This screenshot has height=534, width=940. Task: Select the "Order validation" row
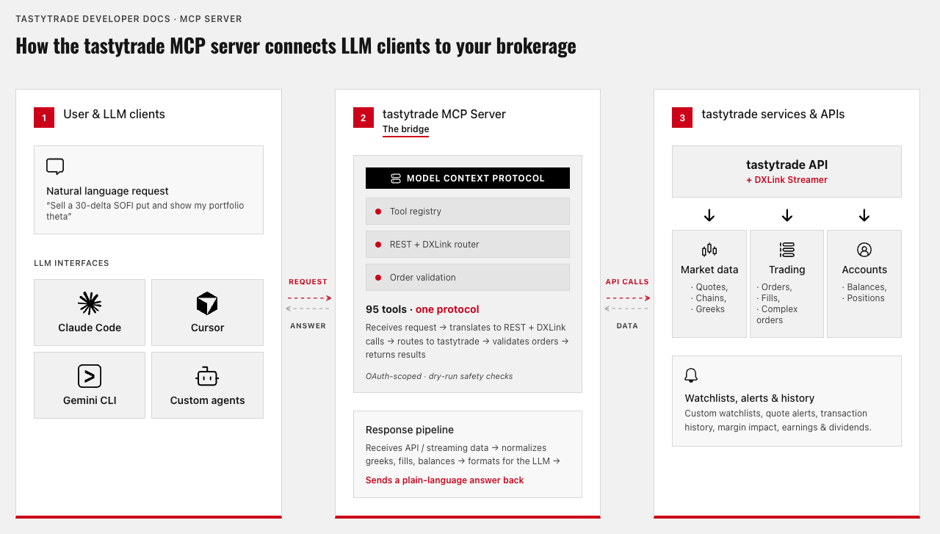coord(467,278)
